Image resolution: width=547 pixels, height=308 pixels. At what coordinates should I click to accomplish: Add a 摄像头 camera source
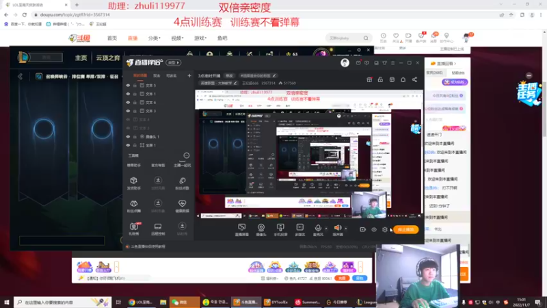tap(261, 230)
